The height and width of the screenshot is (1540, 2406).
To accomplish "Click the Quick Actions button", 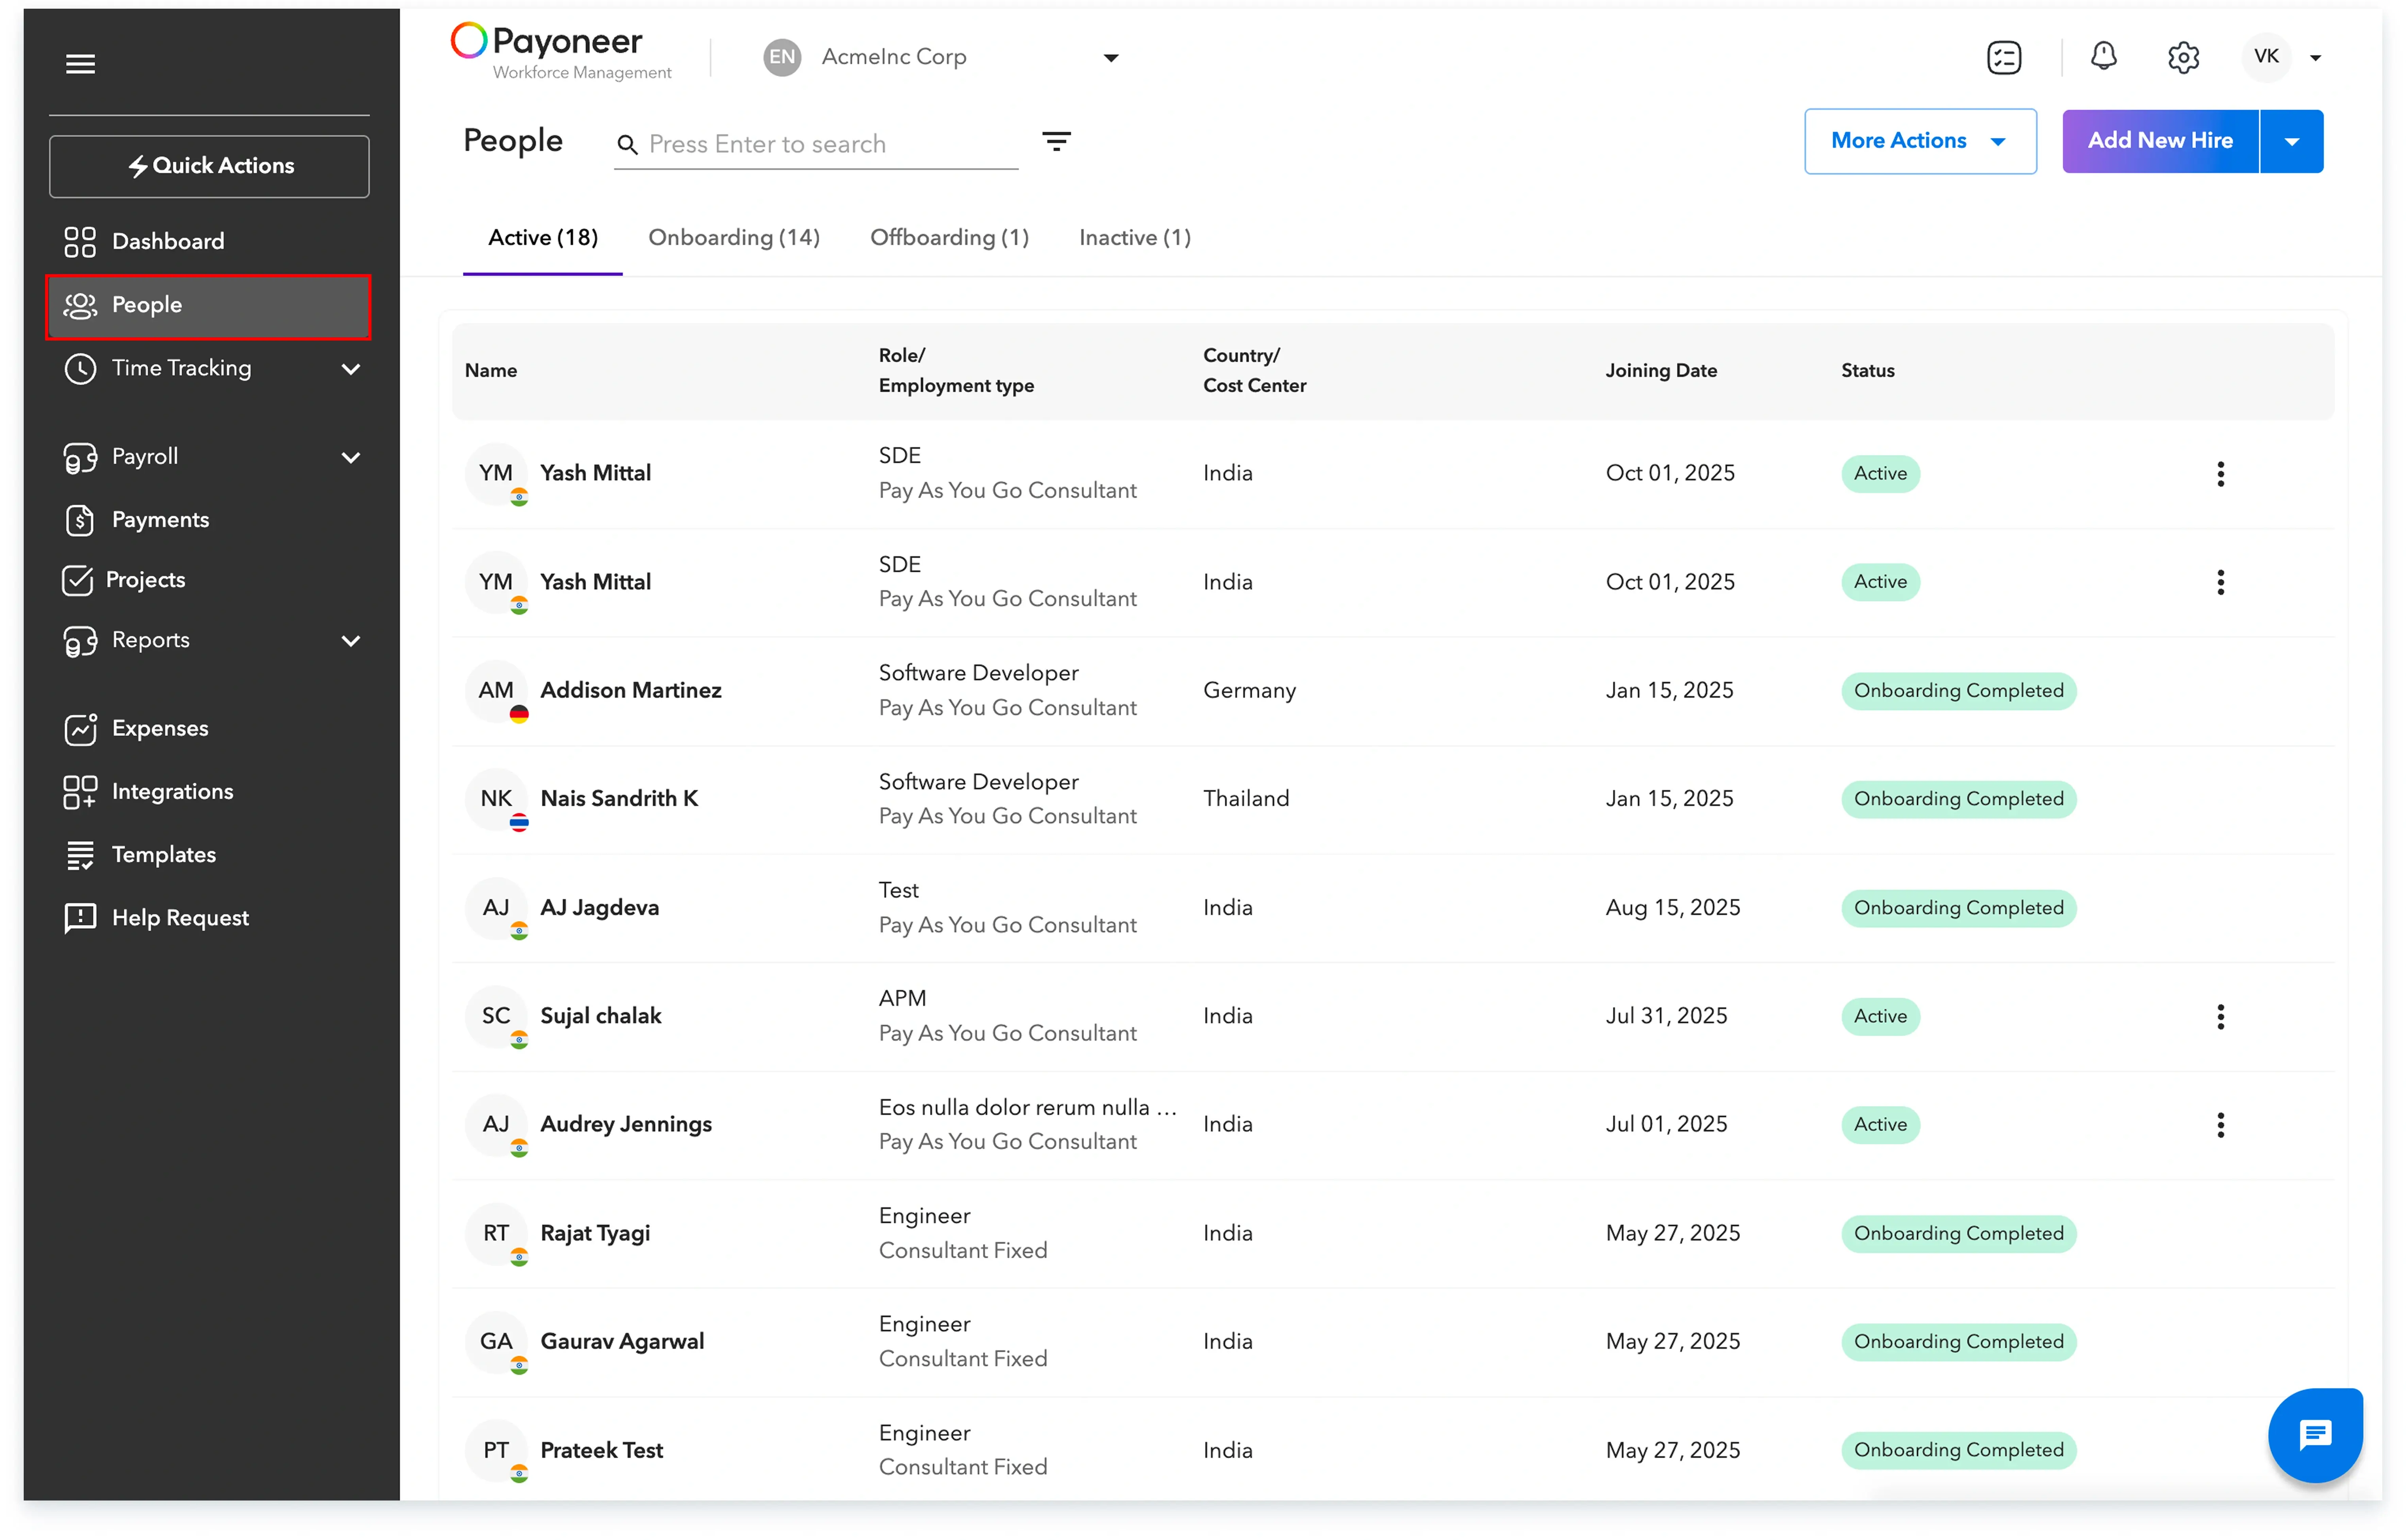I will click(209, 166).
